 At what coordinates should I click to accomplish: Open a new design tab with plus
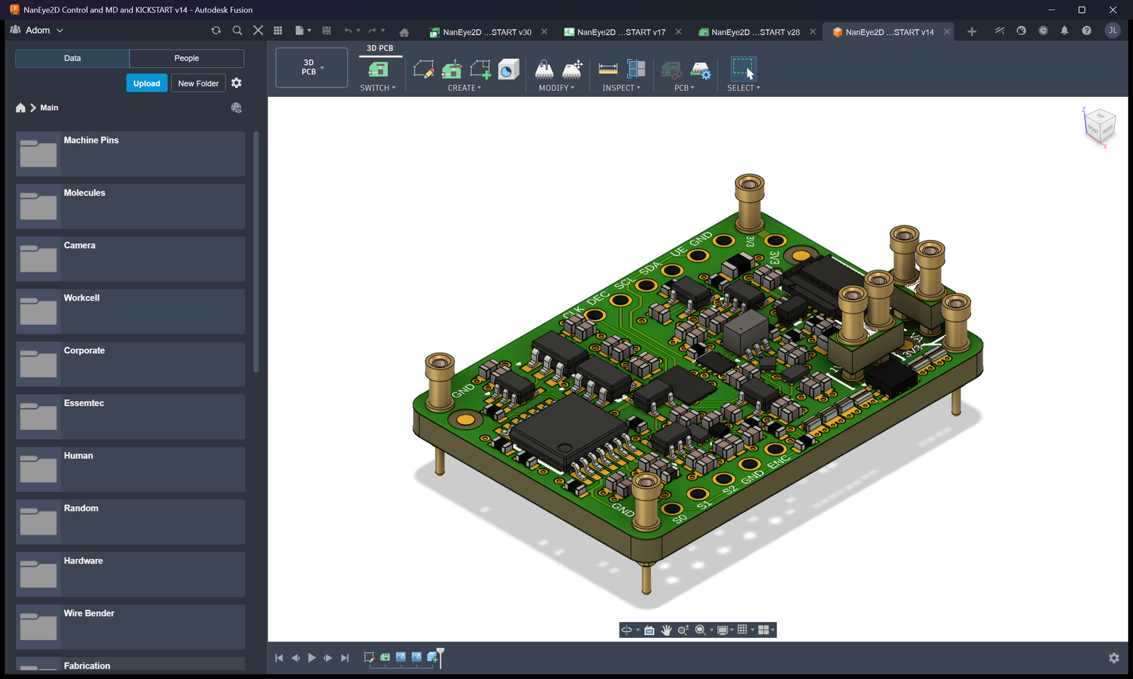(x=972, y=32)
